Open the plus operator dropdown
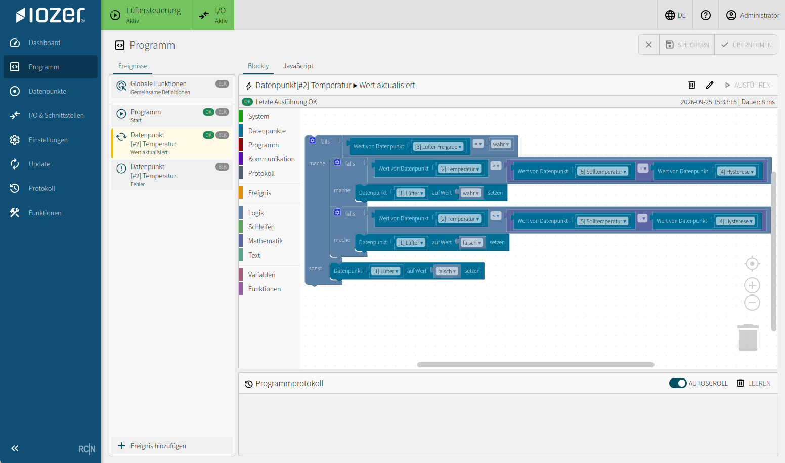785x463 pixels. (x=643, y=169)
